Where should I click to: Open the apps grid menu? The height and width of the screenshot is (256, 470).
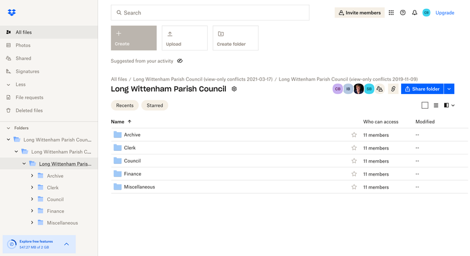391,12
